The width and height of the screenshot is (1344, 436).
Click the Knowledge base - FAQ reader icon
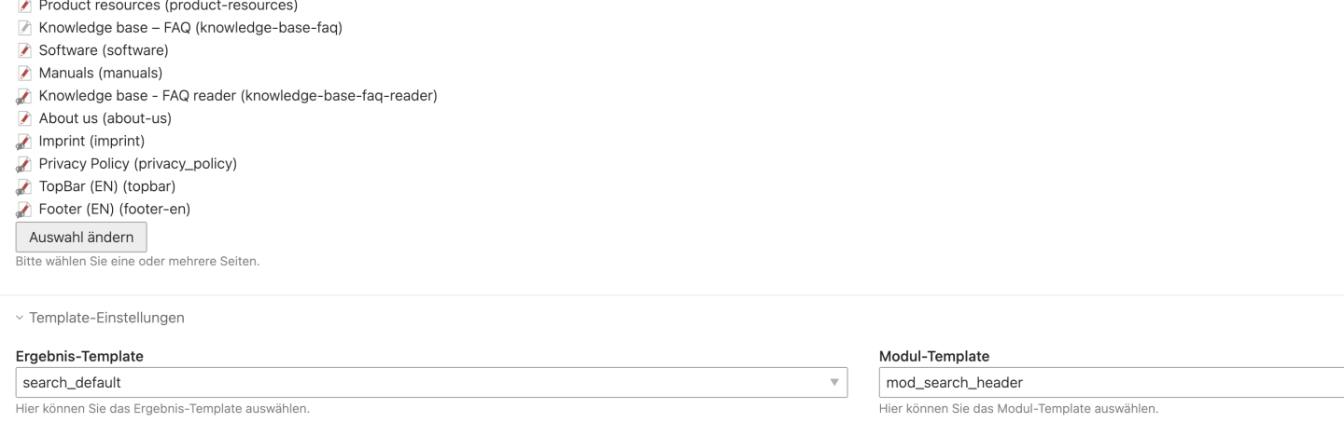click(24, 96)
